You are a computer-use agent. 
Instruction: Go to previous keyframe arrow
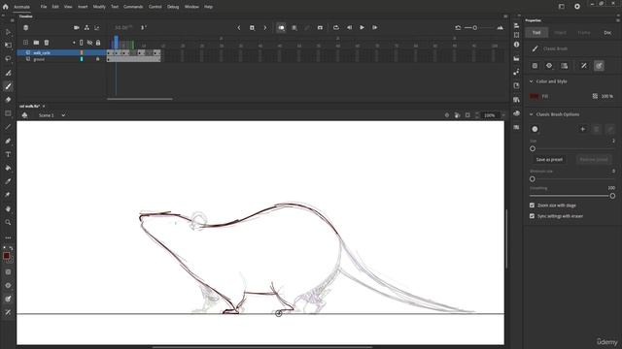pyautogui.click(x=239, y=28)
